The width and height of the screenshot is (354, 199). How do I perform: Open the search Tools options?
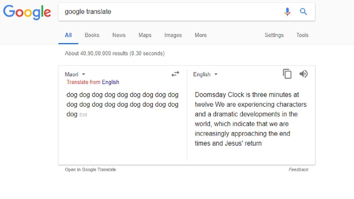(302, 35)
